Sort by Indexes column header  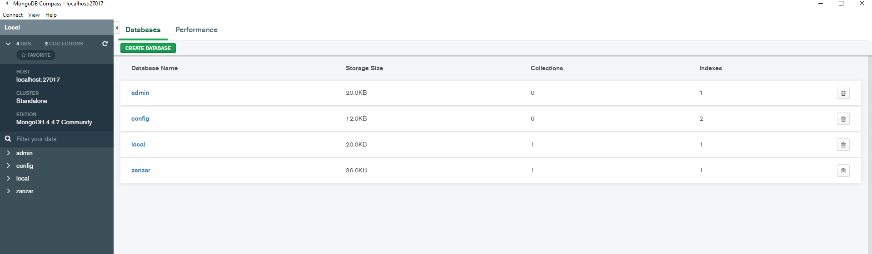[x=711, y=68]
